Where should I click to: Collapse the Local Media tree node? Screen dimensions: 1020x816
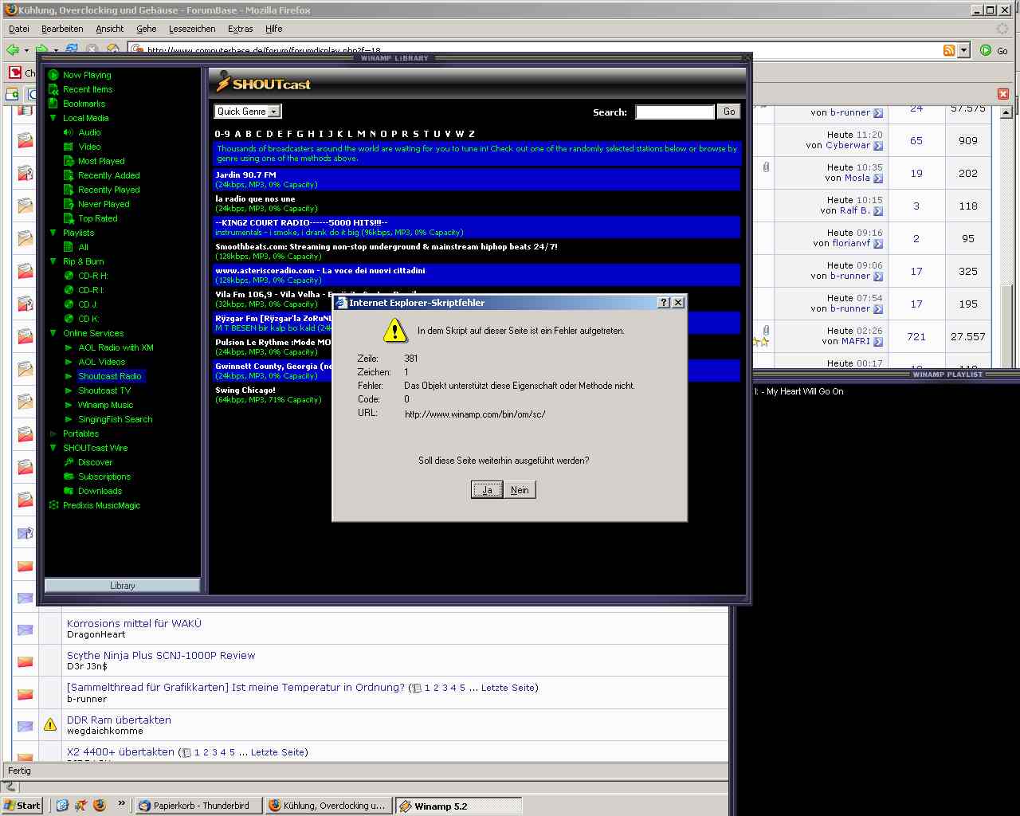tap(53, 118)
